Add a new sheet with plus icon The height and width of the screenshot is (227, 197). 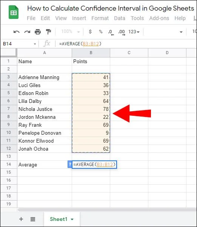pyautogui.click(x=21, y=219)
